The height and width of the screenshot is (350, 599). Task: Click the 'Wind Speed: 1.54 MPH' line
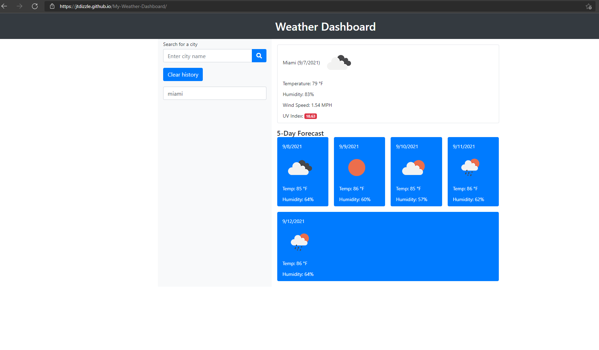(x=307, y=105)
